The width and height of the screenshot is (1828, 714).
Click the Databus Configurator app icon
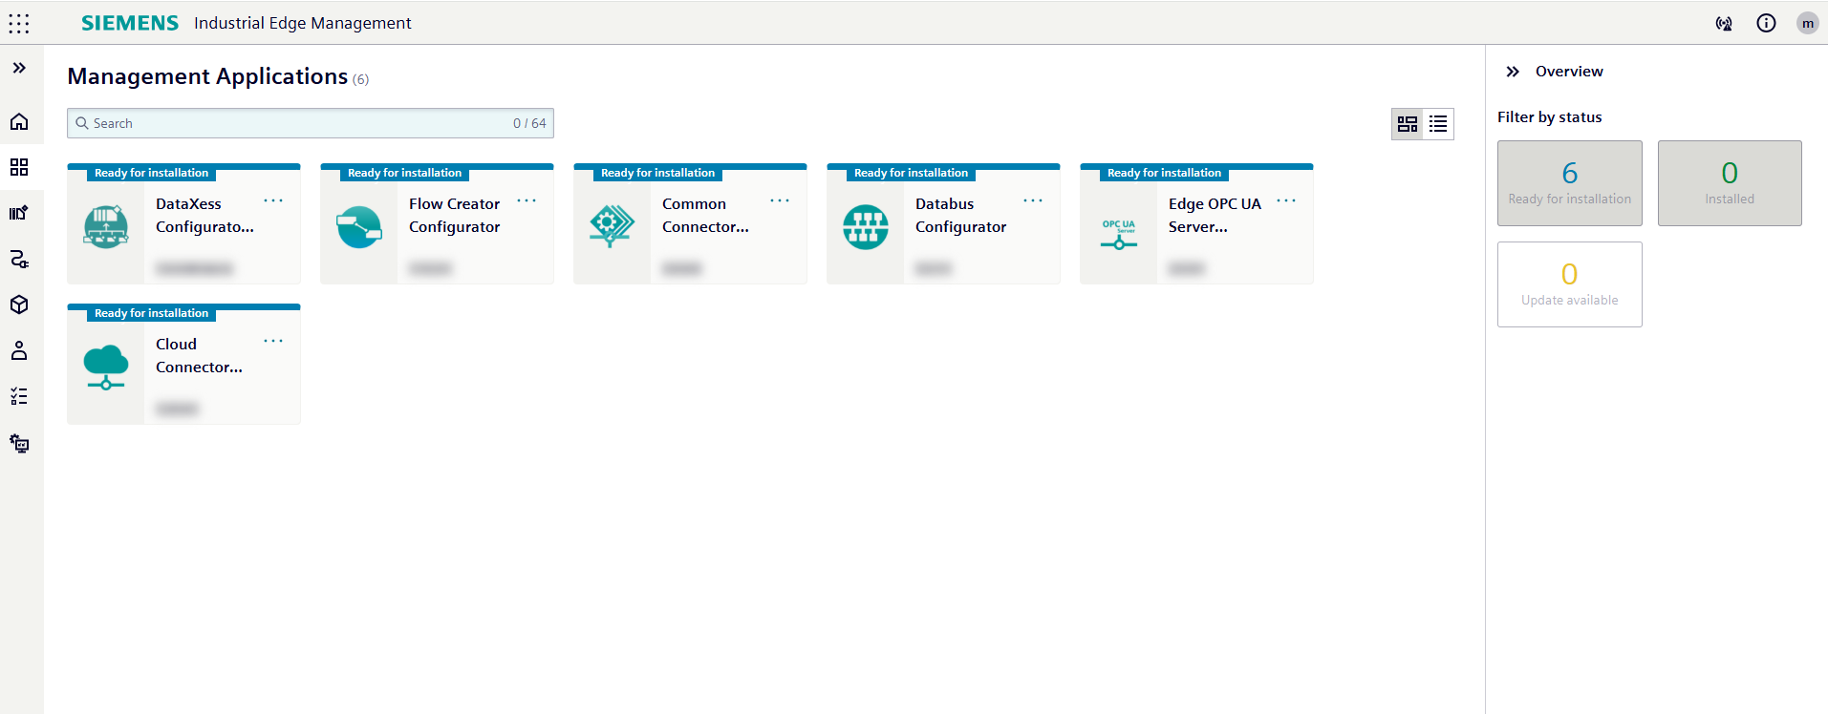(866, 226)
